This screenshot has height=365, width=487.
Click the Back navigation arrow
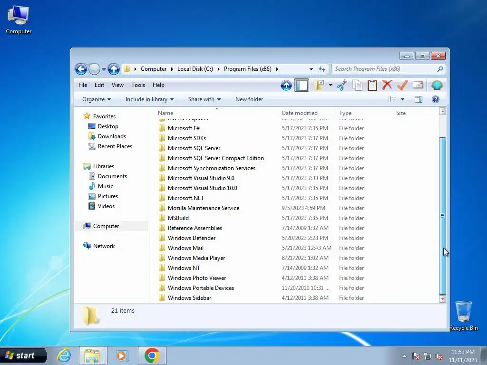click(x=81, y=69)
